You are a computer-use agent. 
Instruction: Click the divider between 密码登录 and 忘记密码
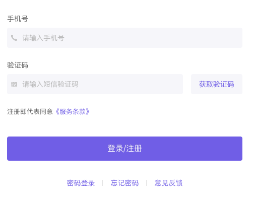103,183
